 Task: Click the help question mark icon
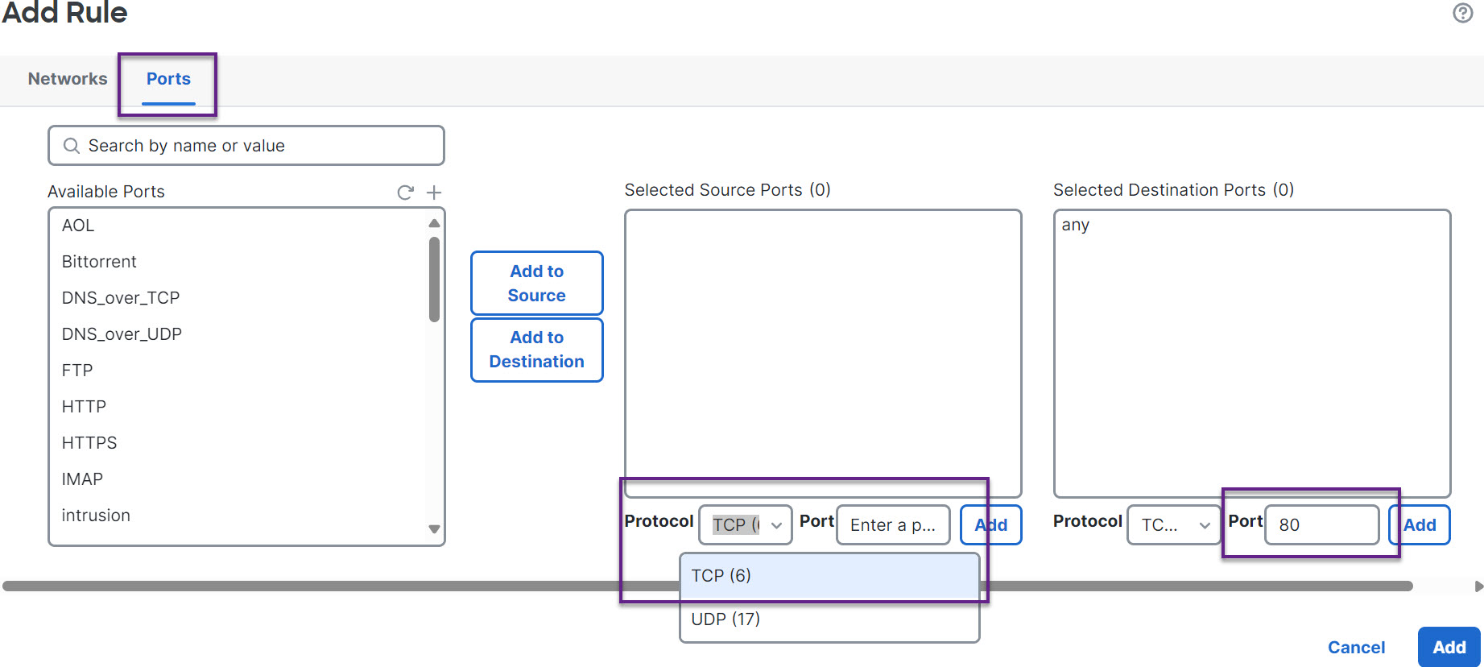coord(1462,13)
